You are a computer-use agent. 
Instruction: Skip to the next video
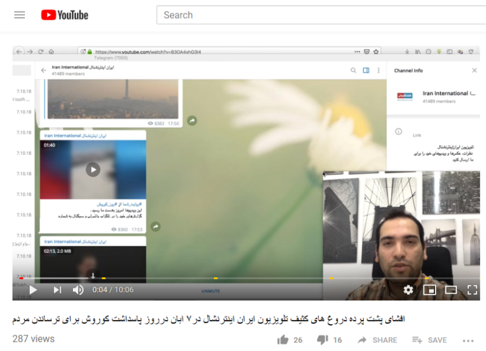click(x=57, y=290)
